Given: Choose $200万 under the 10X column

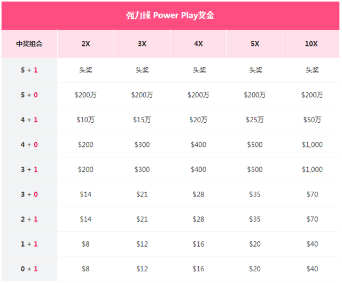Looking at the screenshot, I should [312, 95].
